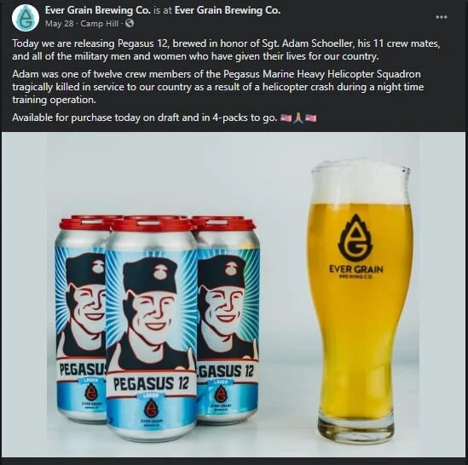Click the right Pegasus 12 can
The width and height of the screenshot is (468, 465).
point(228,319)
